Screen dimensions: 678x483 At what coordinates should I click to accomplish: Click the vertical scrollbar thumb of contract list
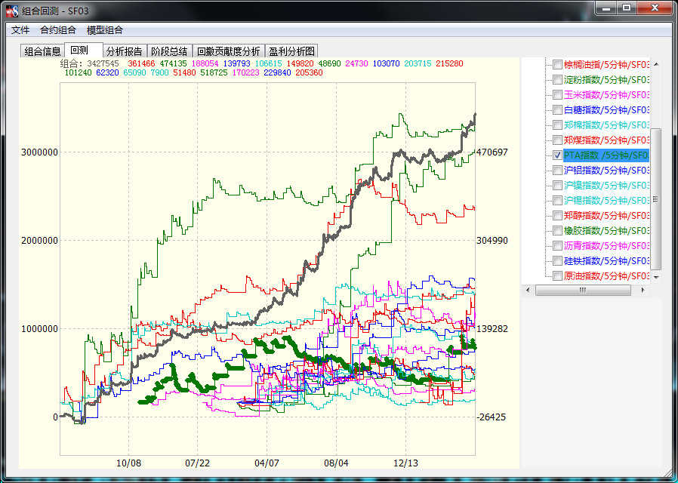[x=656, y=198]
